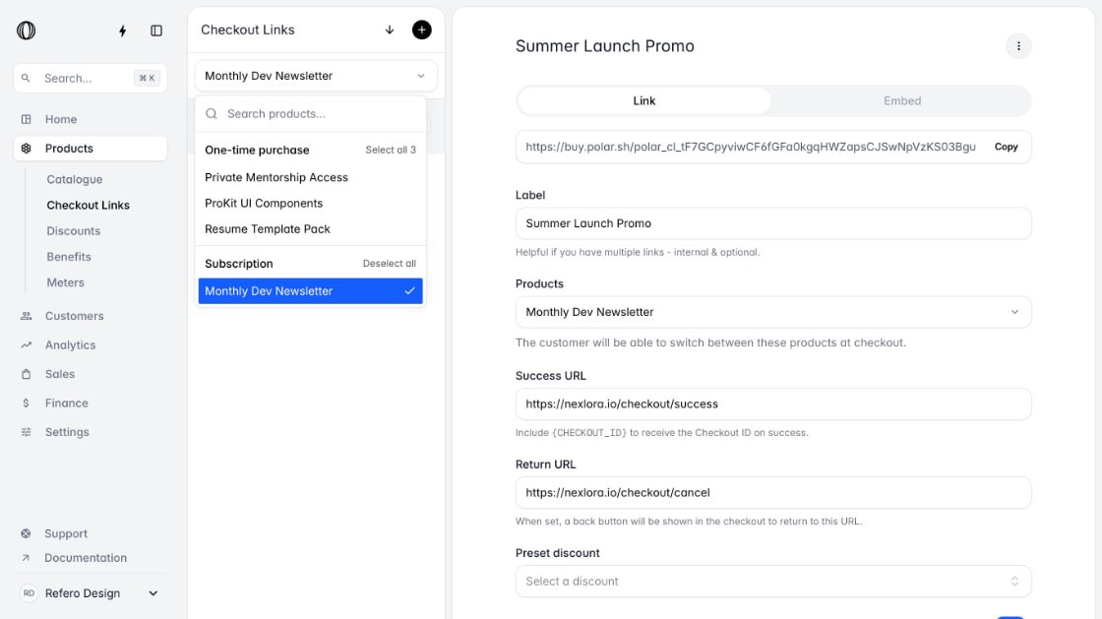The image size is (1102, 619).
Task: Collapse the Monthly Dev Newsletter filter dropdown
Action: click(x=315, y=76)
